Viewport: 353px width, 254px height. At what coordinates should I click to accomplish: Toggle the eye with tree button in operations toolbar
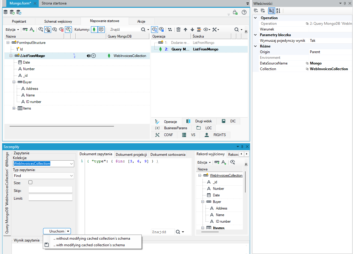pyautogui.click(x=154, y=30)
